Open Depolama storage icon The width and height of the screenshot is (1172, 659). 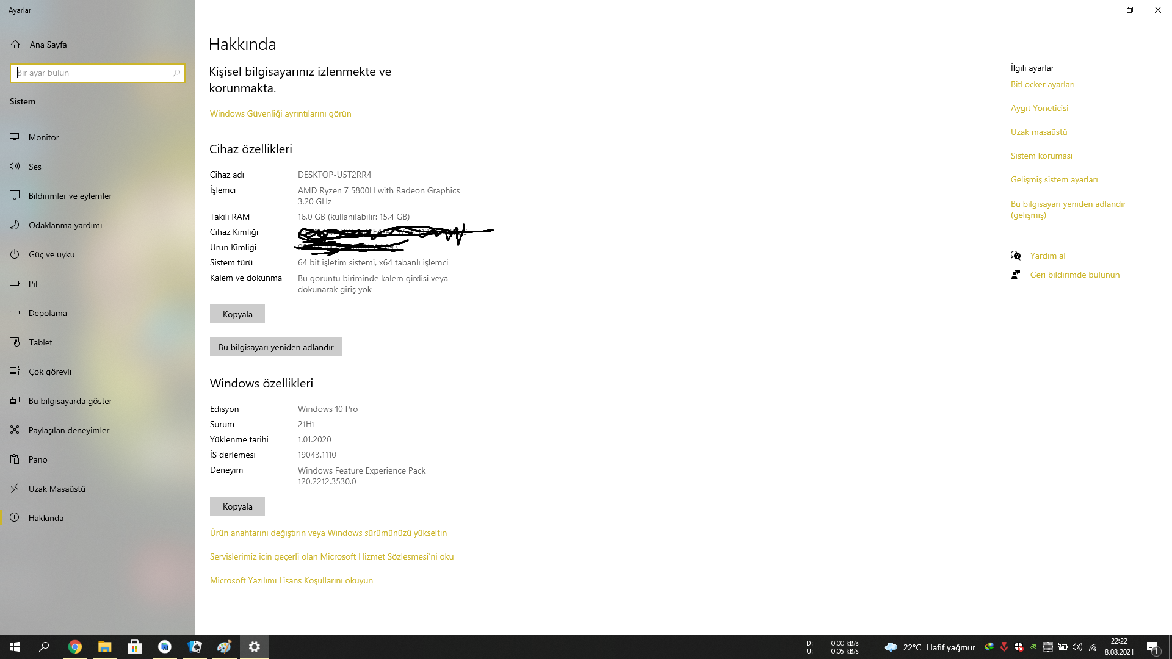pos(15,313)
